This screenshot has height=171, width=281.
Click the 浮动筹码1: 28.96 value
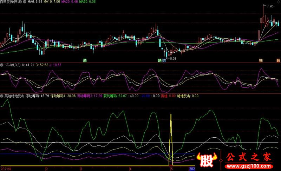pos(63,96)
